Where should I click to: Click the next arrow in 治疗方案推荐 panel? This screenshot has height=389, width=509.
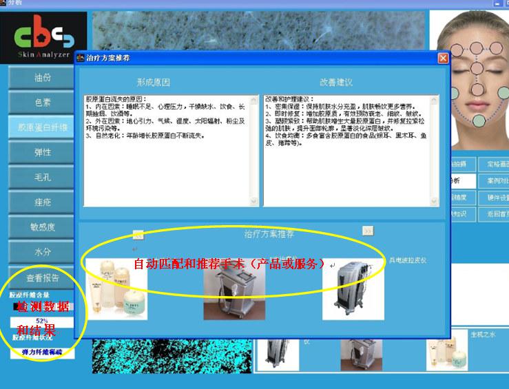tap(368, 231)
